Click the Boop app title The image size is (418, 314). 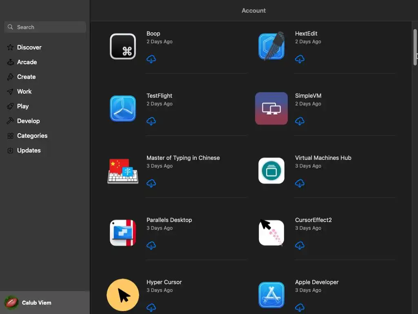tap(153, 34)
